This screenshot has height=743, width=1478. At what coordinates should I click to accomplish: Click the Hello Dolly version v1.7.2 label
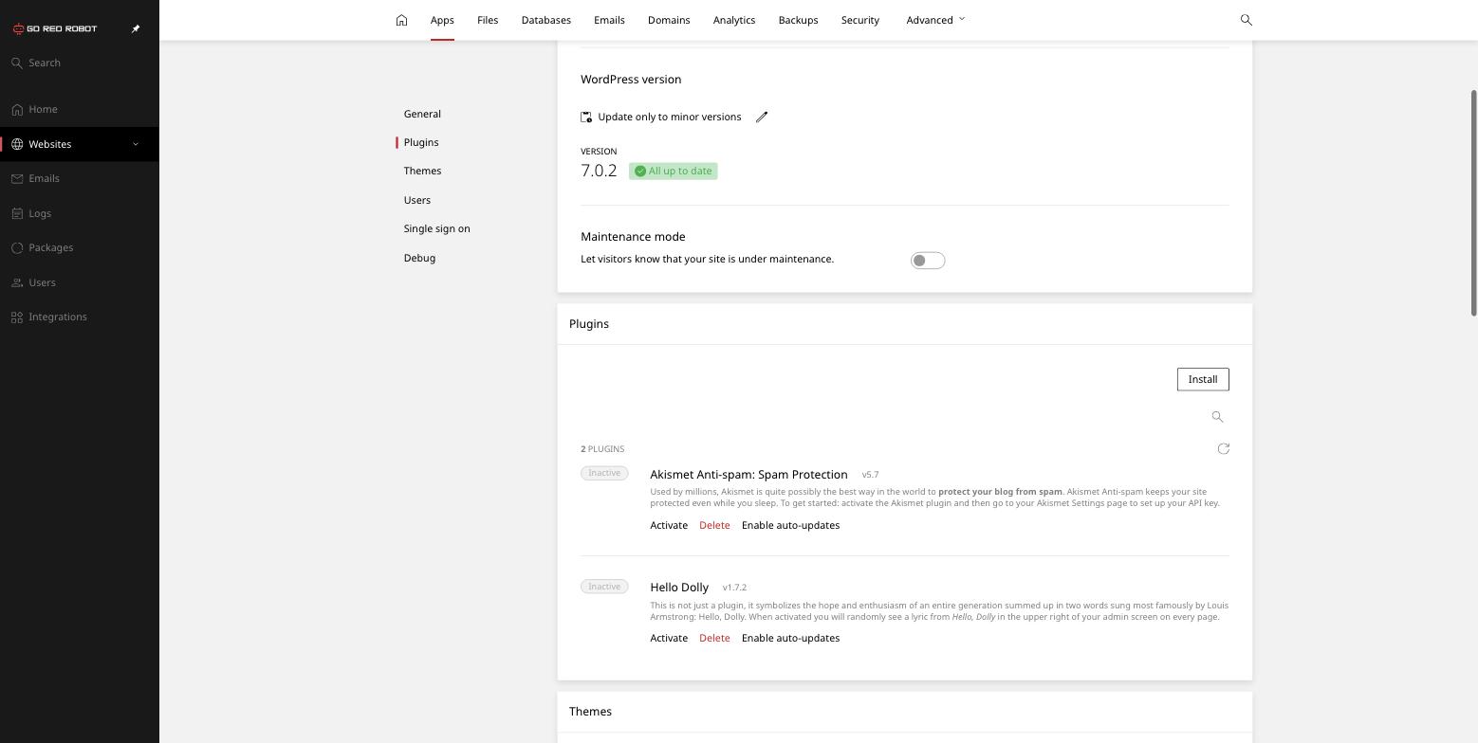[x=734, y=588]
